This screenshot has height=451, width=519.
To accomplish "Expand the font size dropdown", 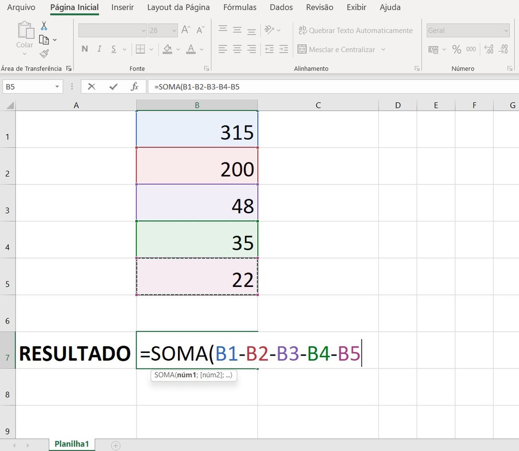I will tap(174, 30).
